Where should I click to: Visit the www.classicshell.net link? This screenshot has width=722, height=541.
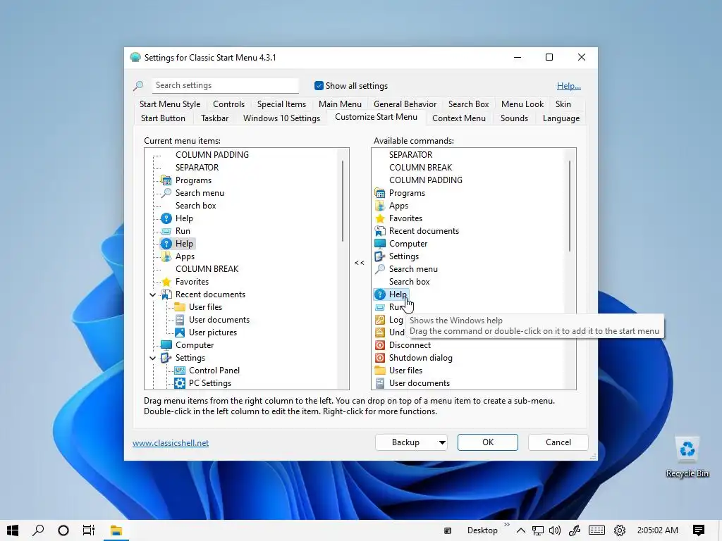click(171, 443)
